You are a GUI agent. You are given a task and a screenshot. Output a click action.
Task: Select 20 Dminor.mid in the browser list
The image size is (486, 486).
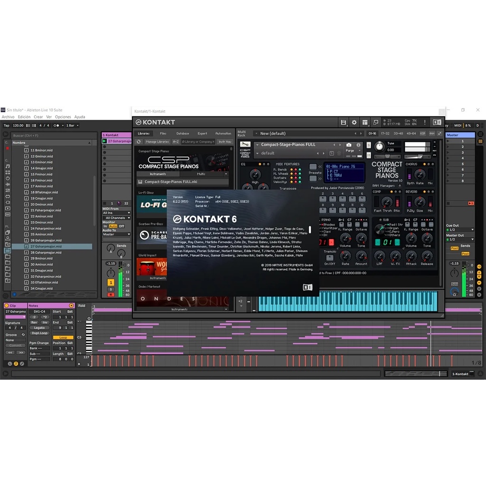pyautogui.click(x=42, y=205)
